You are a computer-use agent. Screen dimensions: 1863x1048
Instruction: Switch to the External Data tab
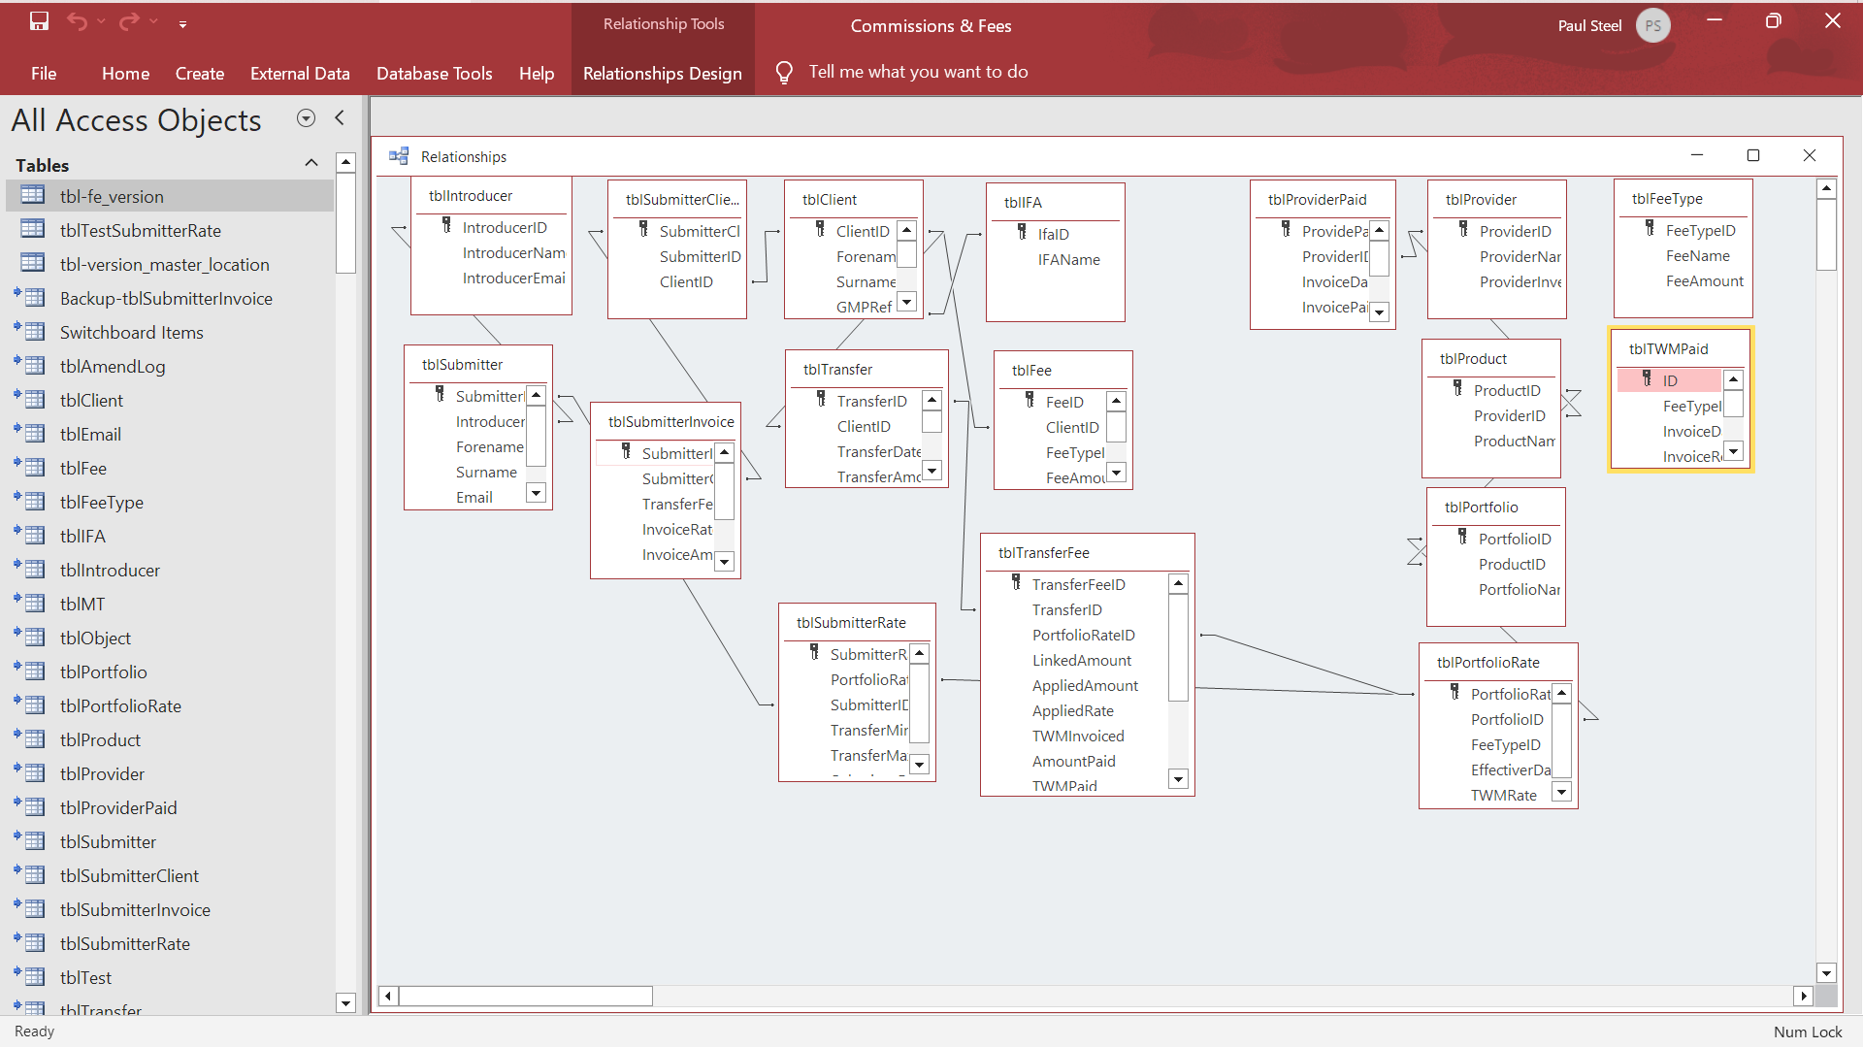tap(300, 74)
